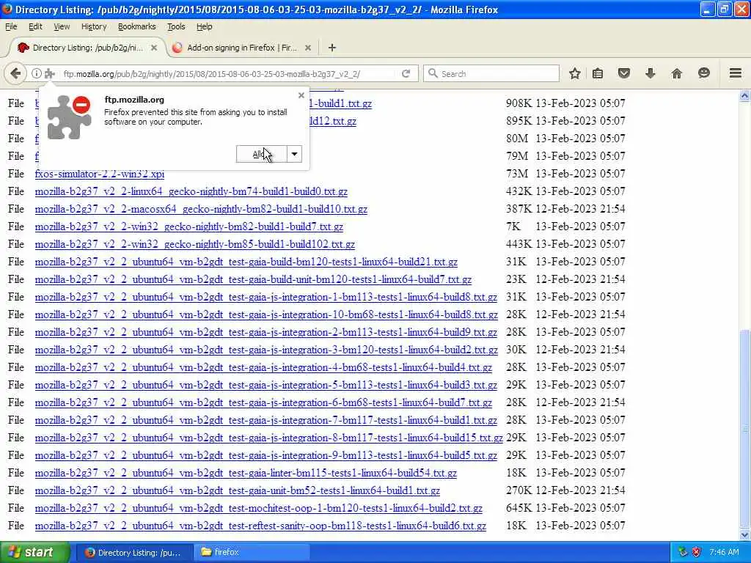751x563 pixels.
Task: Dismiss the ftp.mozilla.org notification popup
Action: click(x=301, y=95)
